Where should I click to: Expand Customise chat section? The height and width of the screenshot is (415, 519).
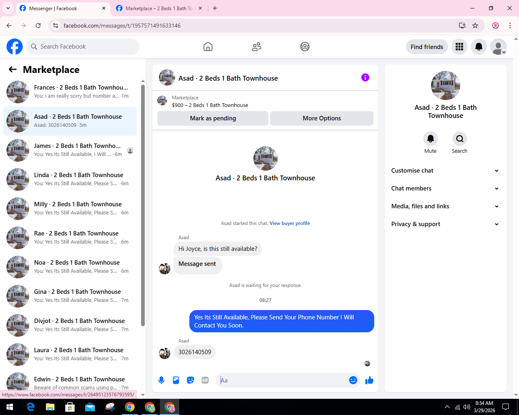click(445, 171)
